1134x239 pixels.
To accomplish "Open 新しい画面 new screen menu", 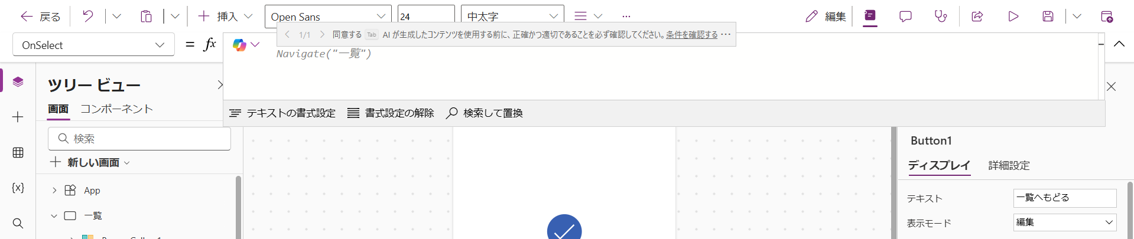I will [x=90, y=162].
